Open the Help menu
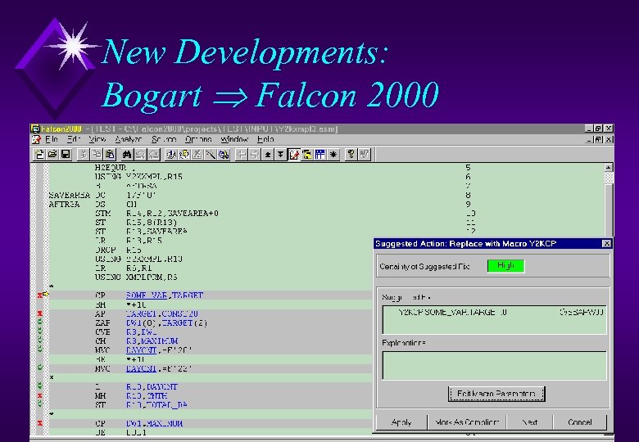 click(x=265, y=139)
